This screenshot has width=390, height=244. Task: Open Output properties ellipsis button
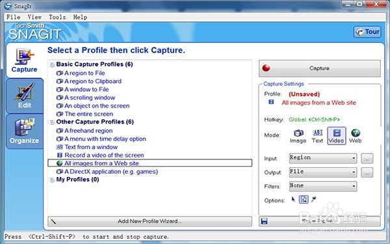[x=367, y=172]
